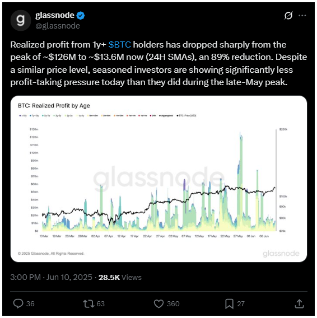Screen dimensions: 317x318
Task: Repost the tweet with retweet icon
Action: 88,303
